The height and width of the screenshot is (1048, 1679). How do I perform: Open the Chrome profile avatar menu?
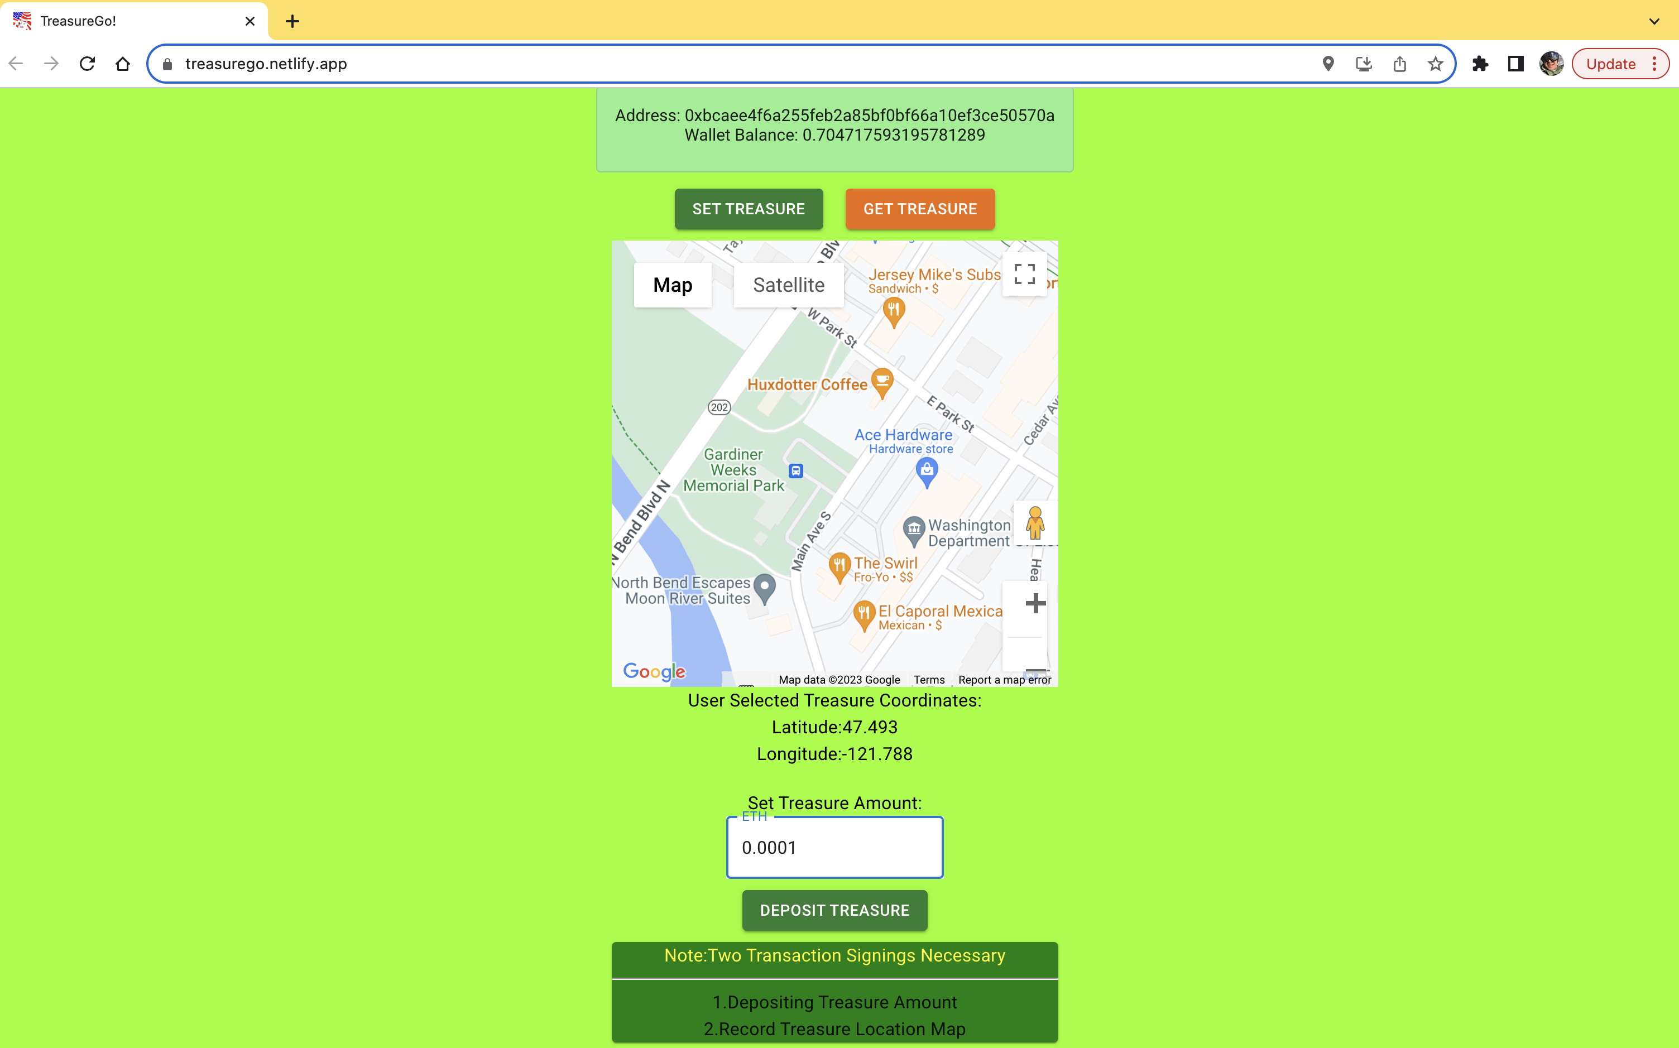(x=1551, y=64)
